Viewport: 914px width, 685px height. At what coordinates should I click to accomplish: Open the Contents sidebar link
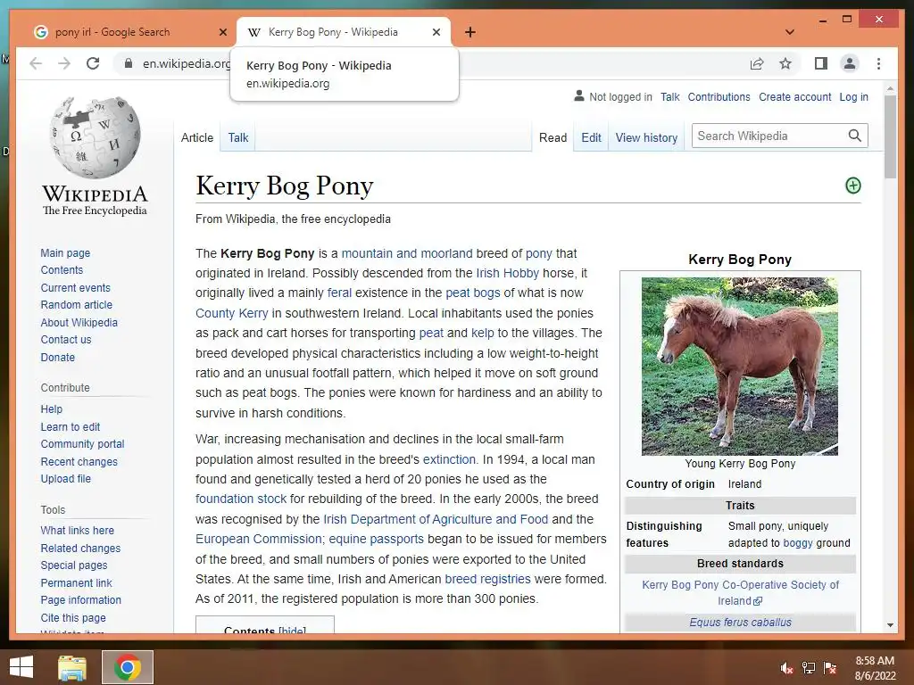point(62,269)
